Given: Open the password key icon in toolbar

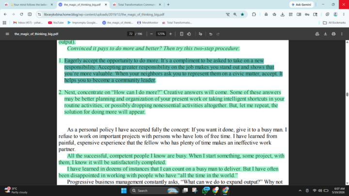Looking at the screenshot, I should pyautogui.click(x=307, y=15).
